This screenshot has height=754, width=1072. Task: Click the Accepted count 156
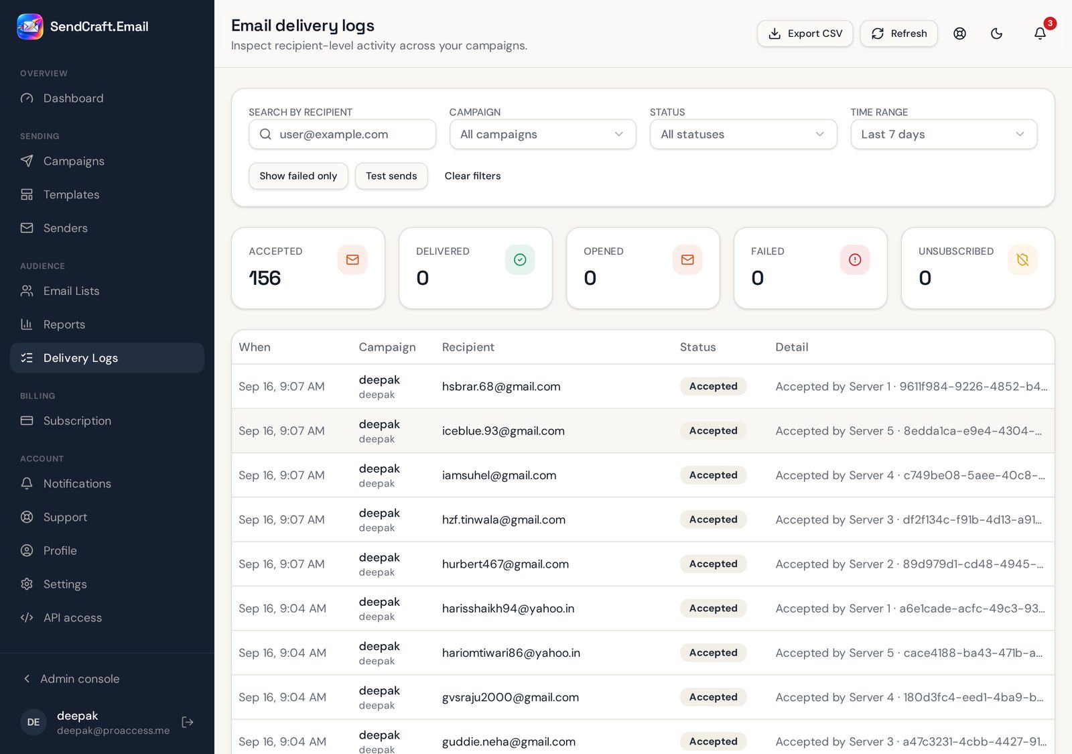[x=265, y=278]
